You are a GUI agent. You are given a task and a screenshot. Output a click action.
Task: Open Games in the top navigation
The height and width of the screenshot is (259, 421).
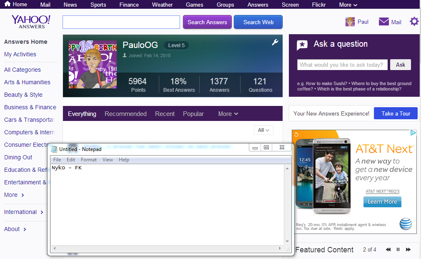[x=194, y=5]
